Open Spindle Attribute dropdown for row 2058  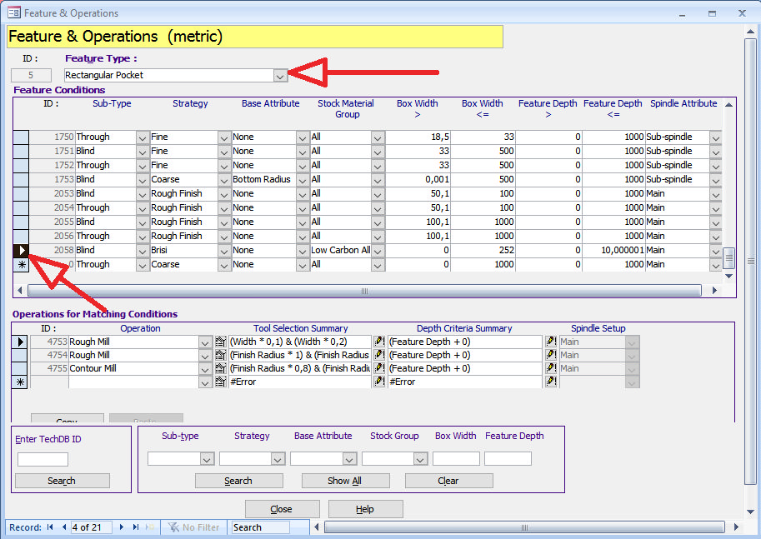coord(715,250)
